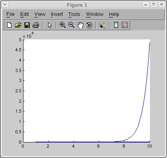Open the Window menu
Viewport: 167px width, 158px height.
[95, 14]
